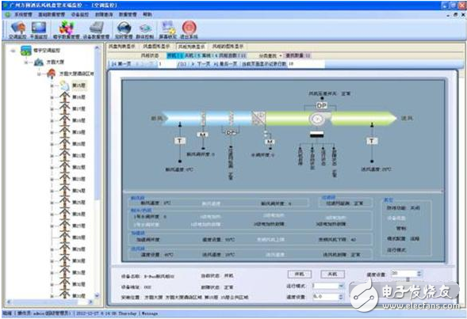Open the 分类查找 dropdown arrow
This screenshot has height=319, width=467.
point(281,55)
